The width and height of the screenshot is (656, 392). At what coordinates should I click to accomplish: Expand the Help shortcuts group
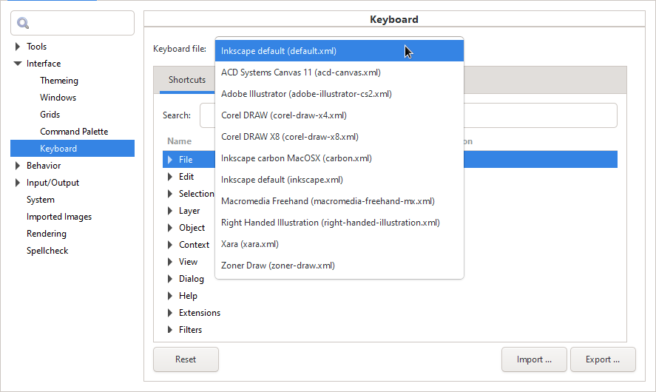(x=170, y=296)
